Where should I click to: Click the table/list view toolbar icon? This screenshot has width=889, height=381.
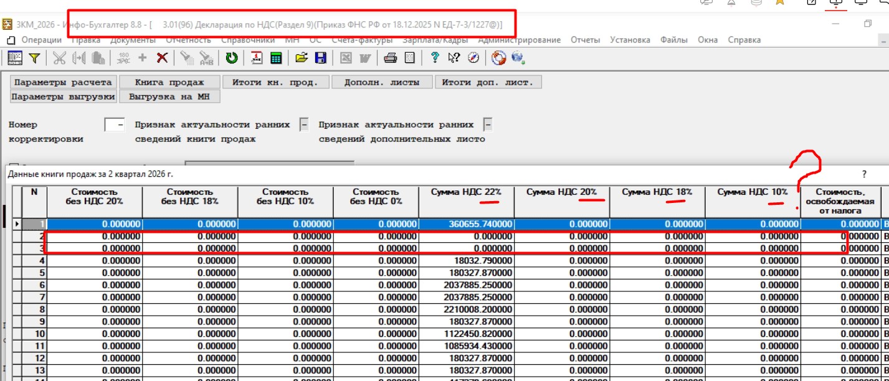[x=15, y=58]
